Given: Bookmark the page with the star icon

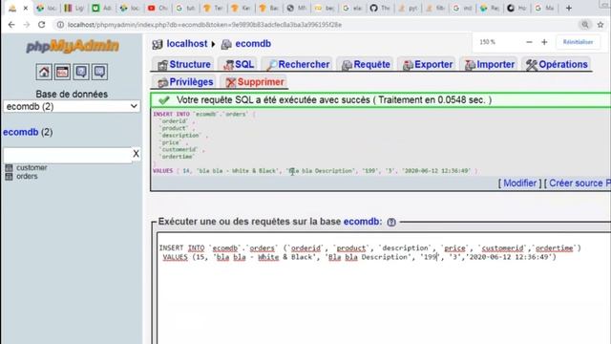Looking at the screenshot, I should click(600, 25).
